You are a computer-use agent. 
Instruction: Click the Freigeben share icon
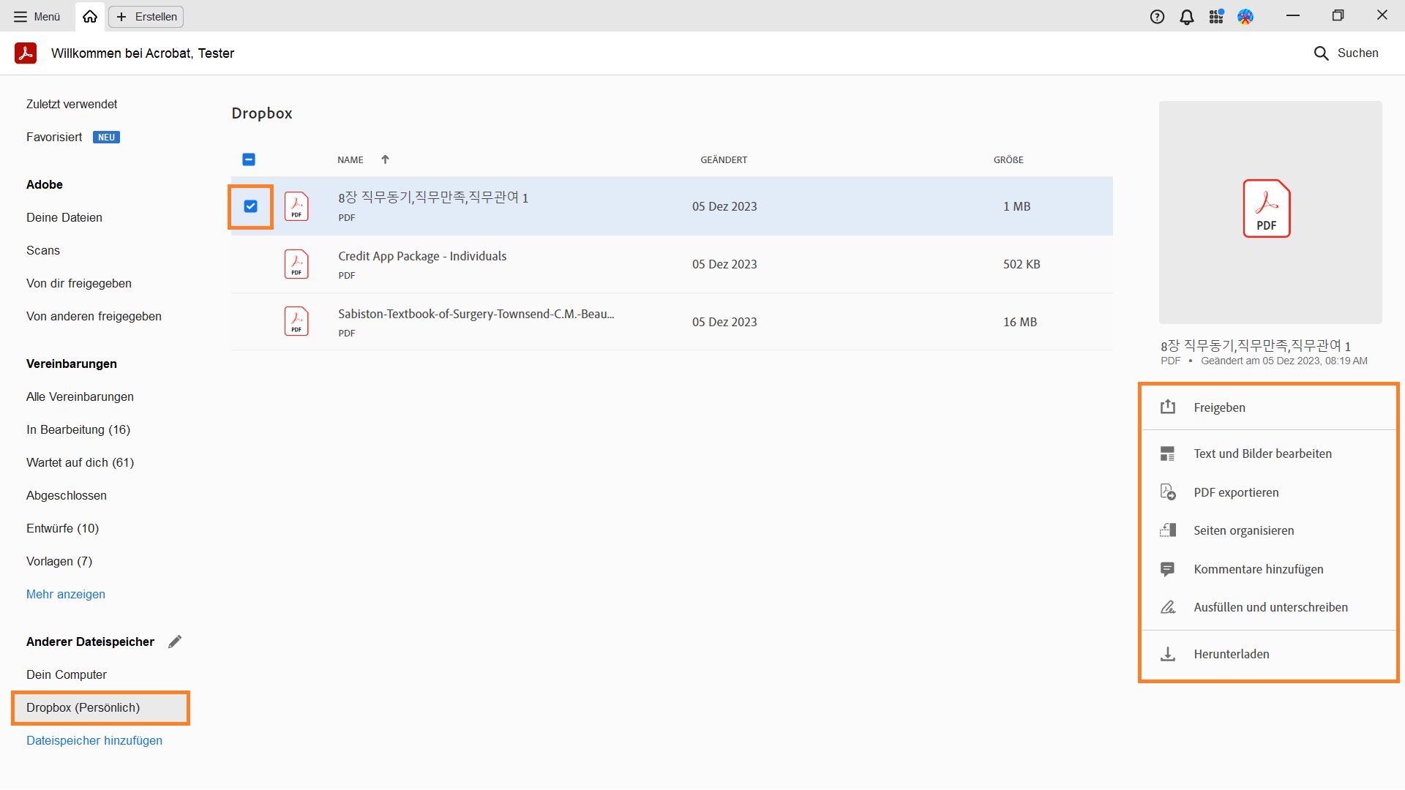click(x=1168, y=407)
